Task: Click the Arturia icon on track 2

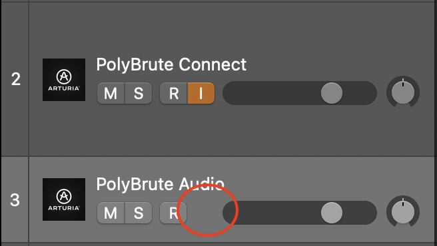Action: tap(64, 80)
